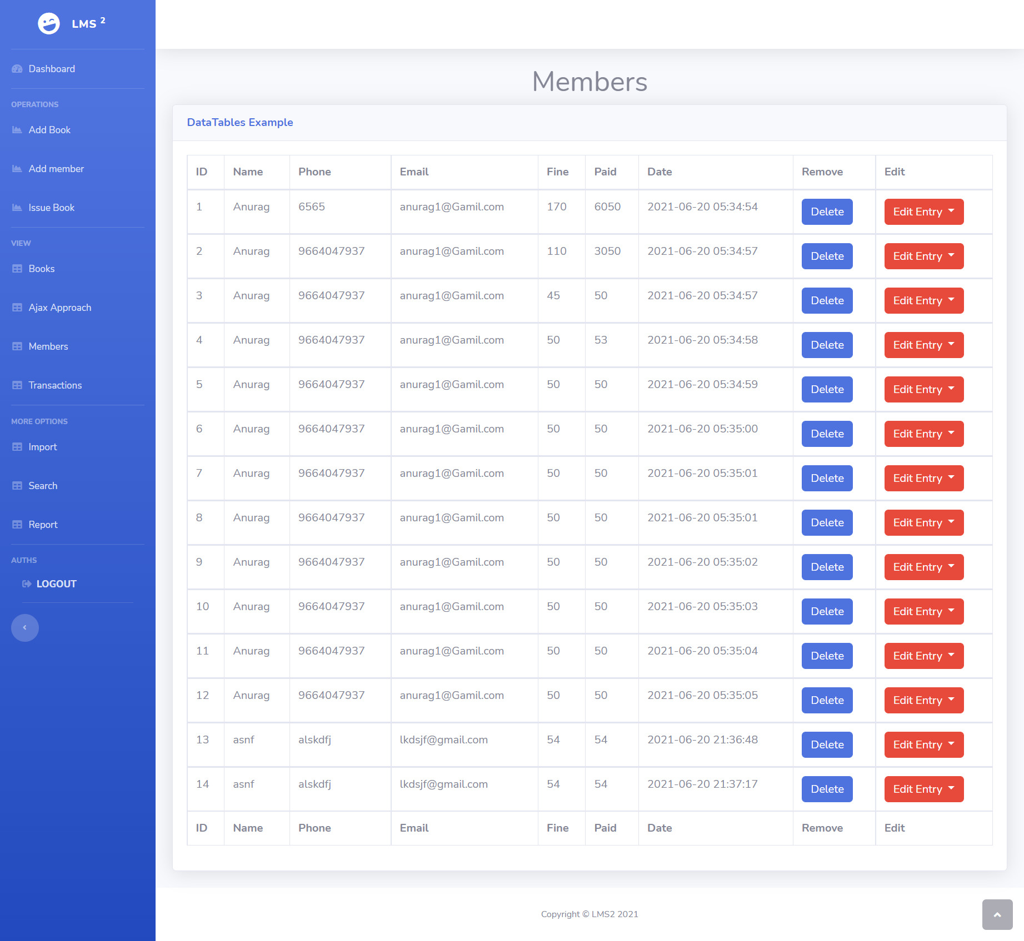Click the Issue Book chart icon
Image resolution: width=1024 pixels, height=941 pixels.
point(17,208)
